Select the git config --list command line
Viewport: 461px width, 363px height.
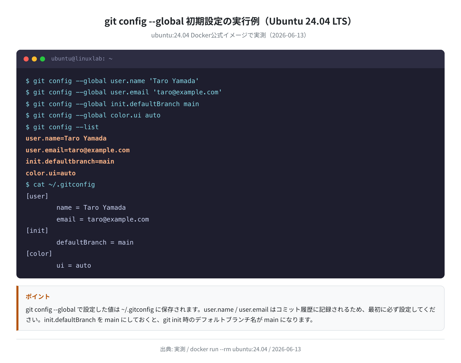(62, 127)
